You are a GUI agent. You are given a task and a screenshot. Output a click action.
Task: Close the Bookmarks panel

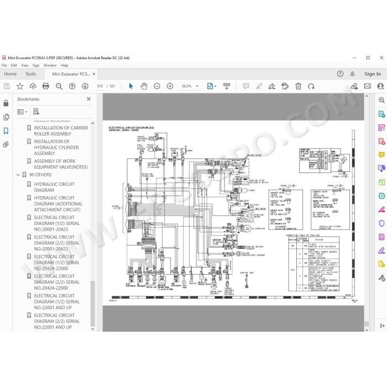(89, 99)
